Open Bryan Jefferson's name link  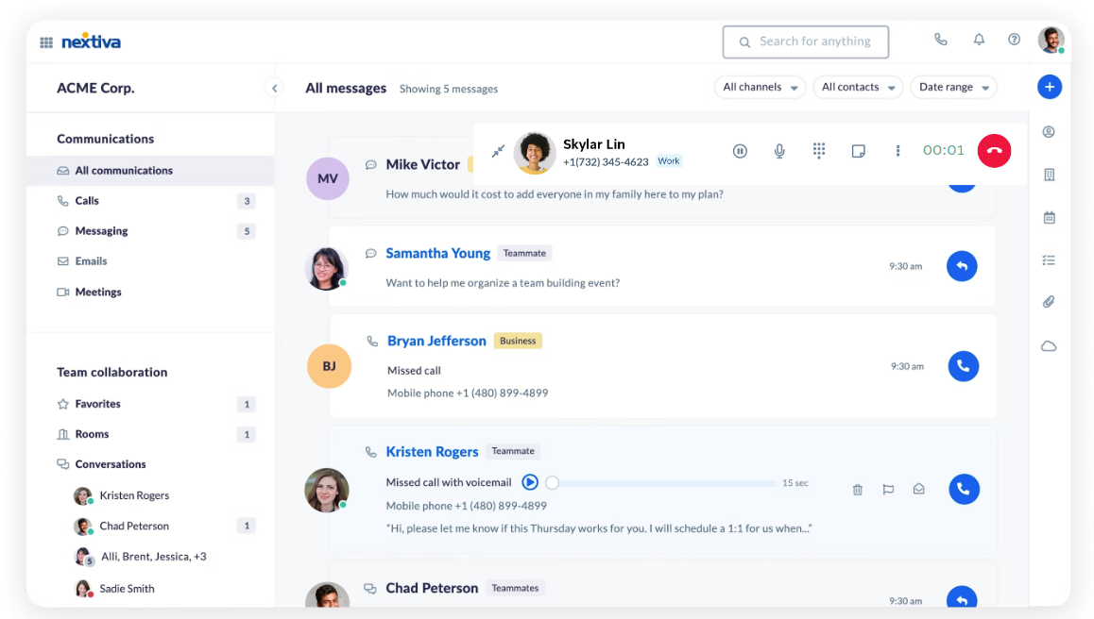[436, 341]
